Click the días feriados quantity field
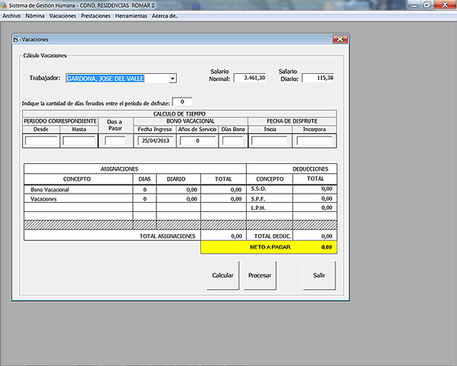This screenshot has width=457, height=366. coord(182,101)
